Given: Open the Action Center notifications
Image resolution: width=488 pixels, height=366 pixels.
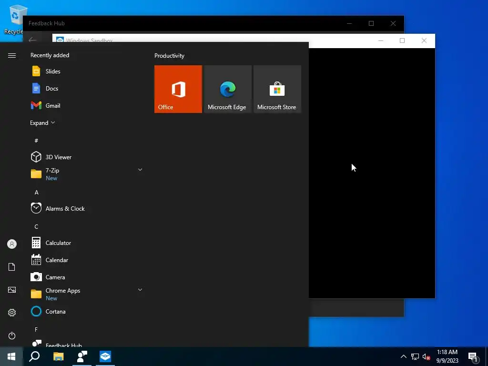Looking at the screenshot, I should [x=473, y=357].
